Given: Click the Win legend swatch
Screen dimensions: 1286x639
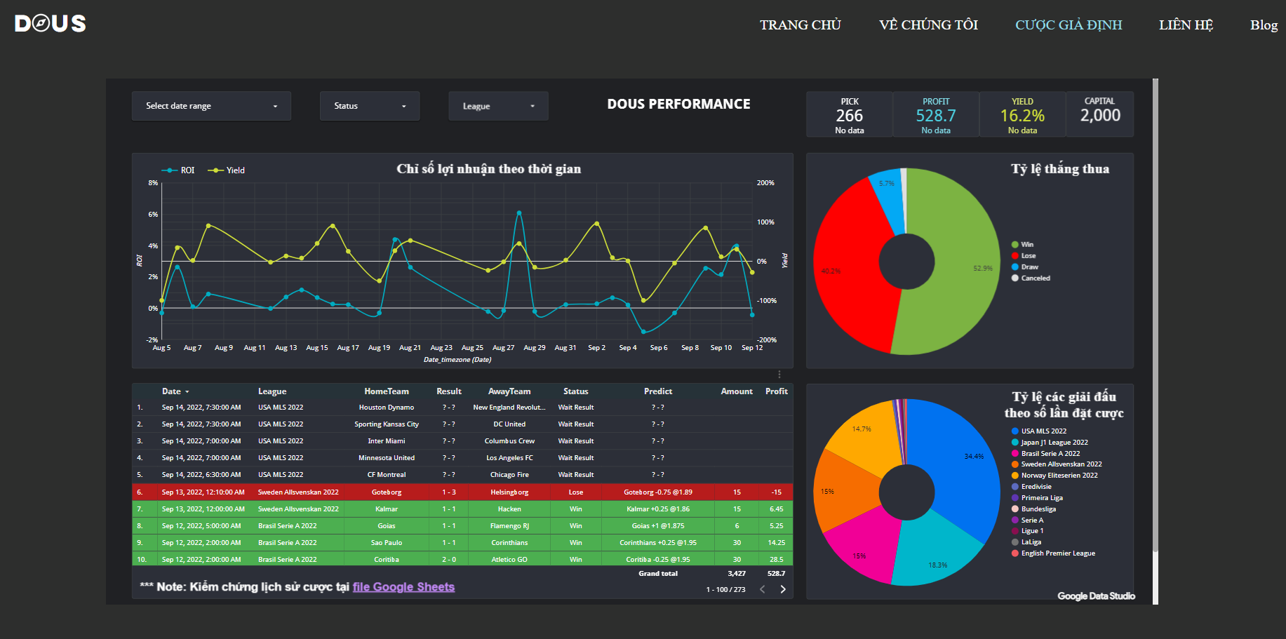Looking at the screenshot, I should tap(1014, 245).
